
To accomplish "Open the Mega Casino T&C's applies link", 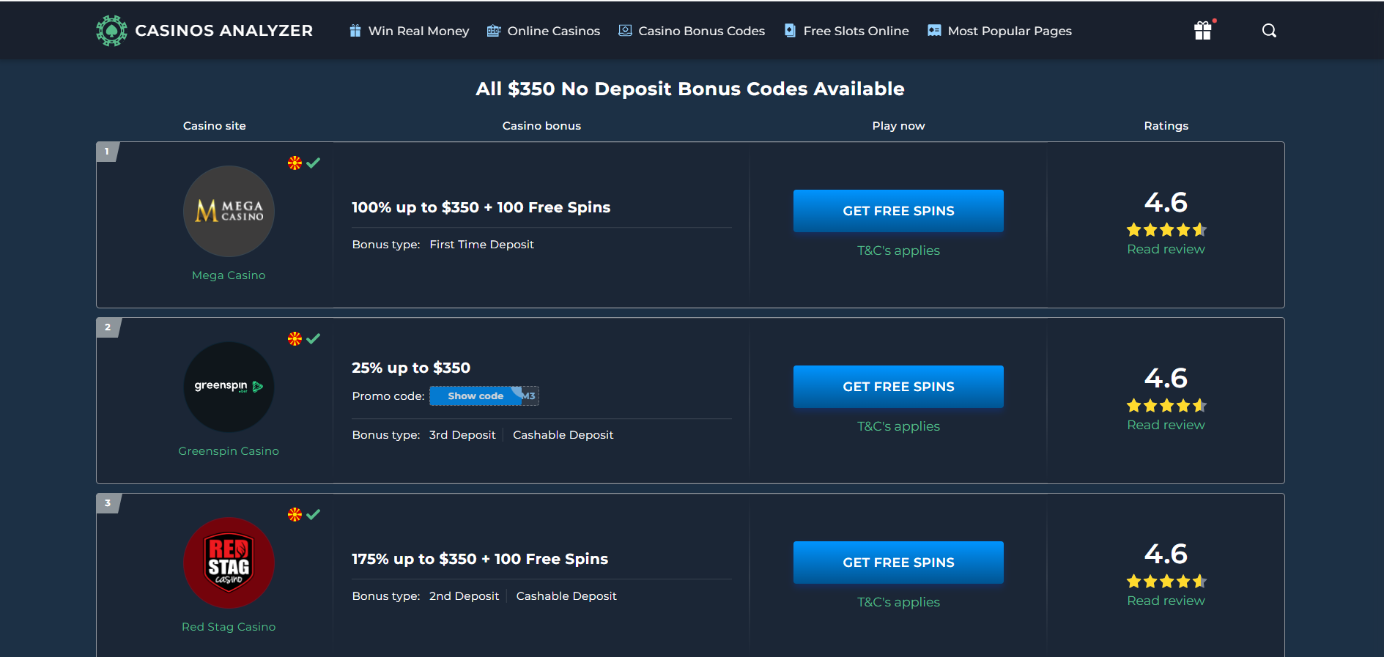I will tap(898, 250).
